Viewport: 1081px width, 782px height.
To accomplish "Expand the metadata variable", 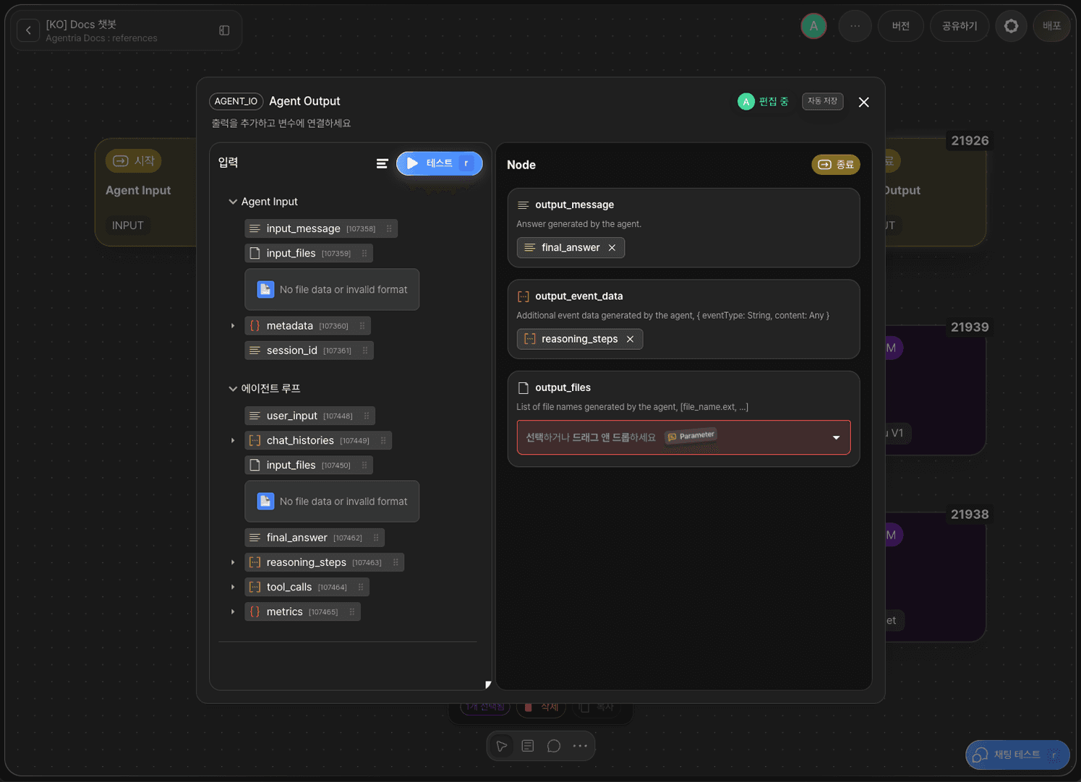I will coord(233,326).
